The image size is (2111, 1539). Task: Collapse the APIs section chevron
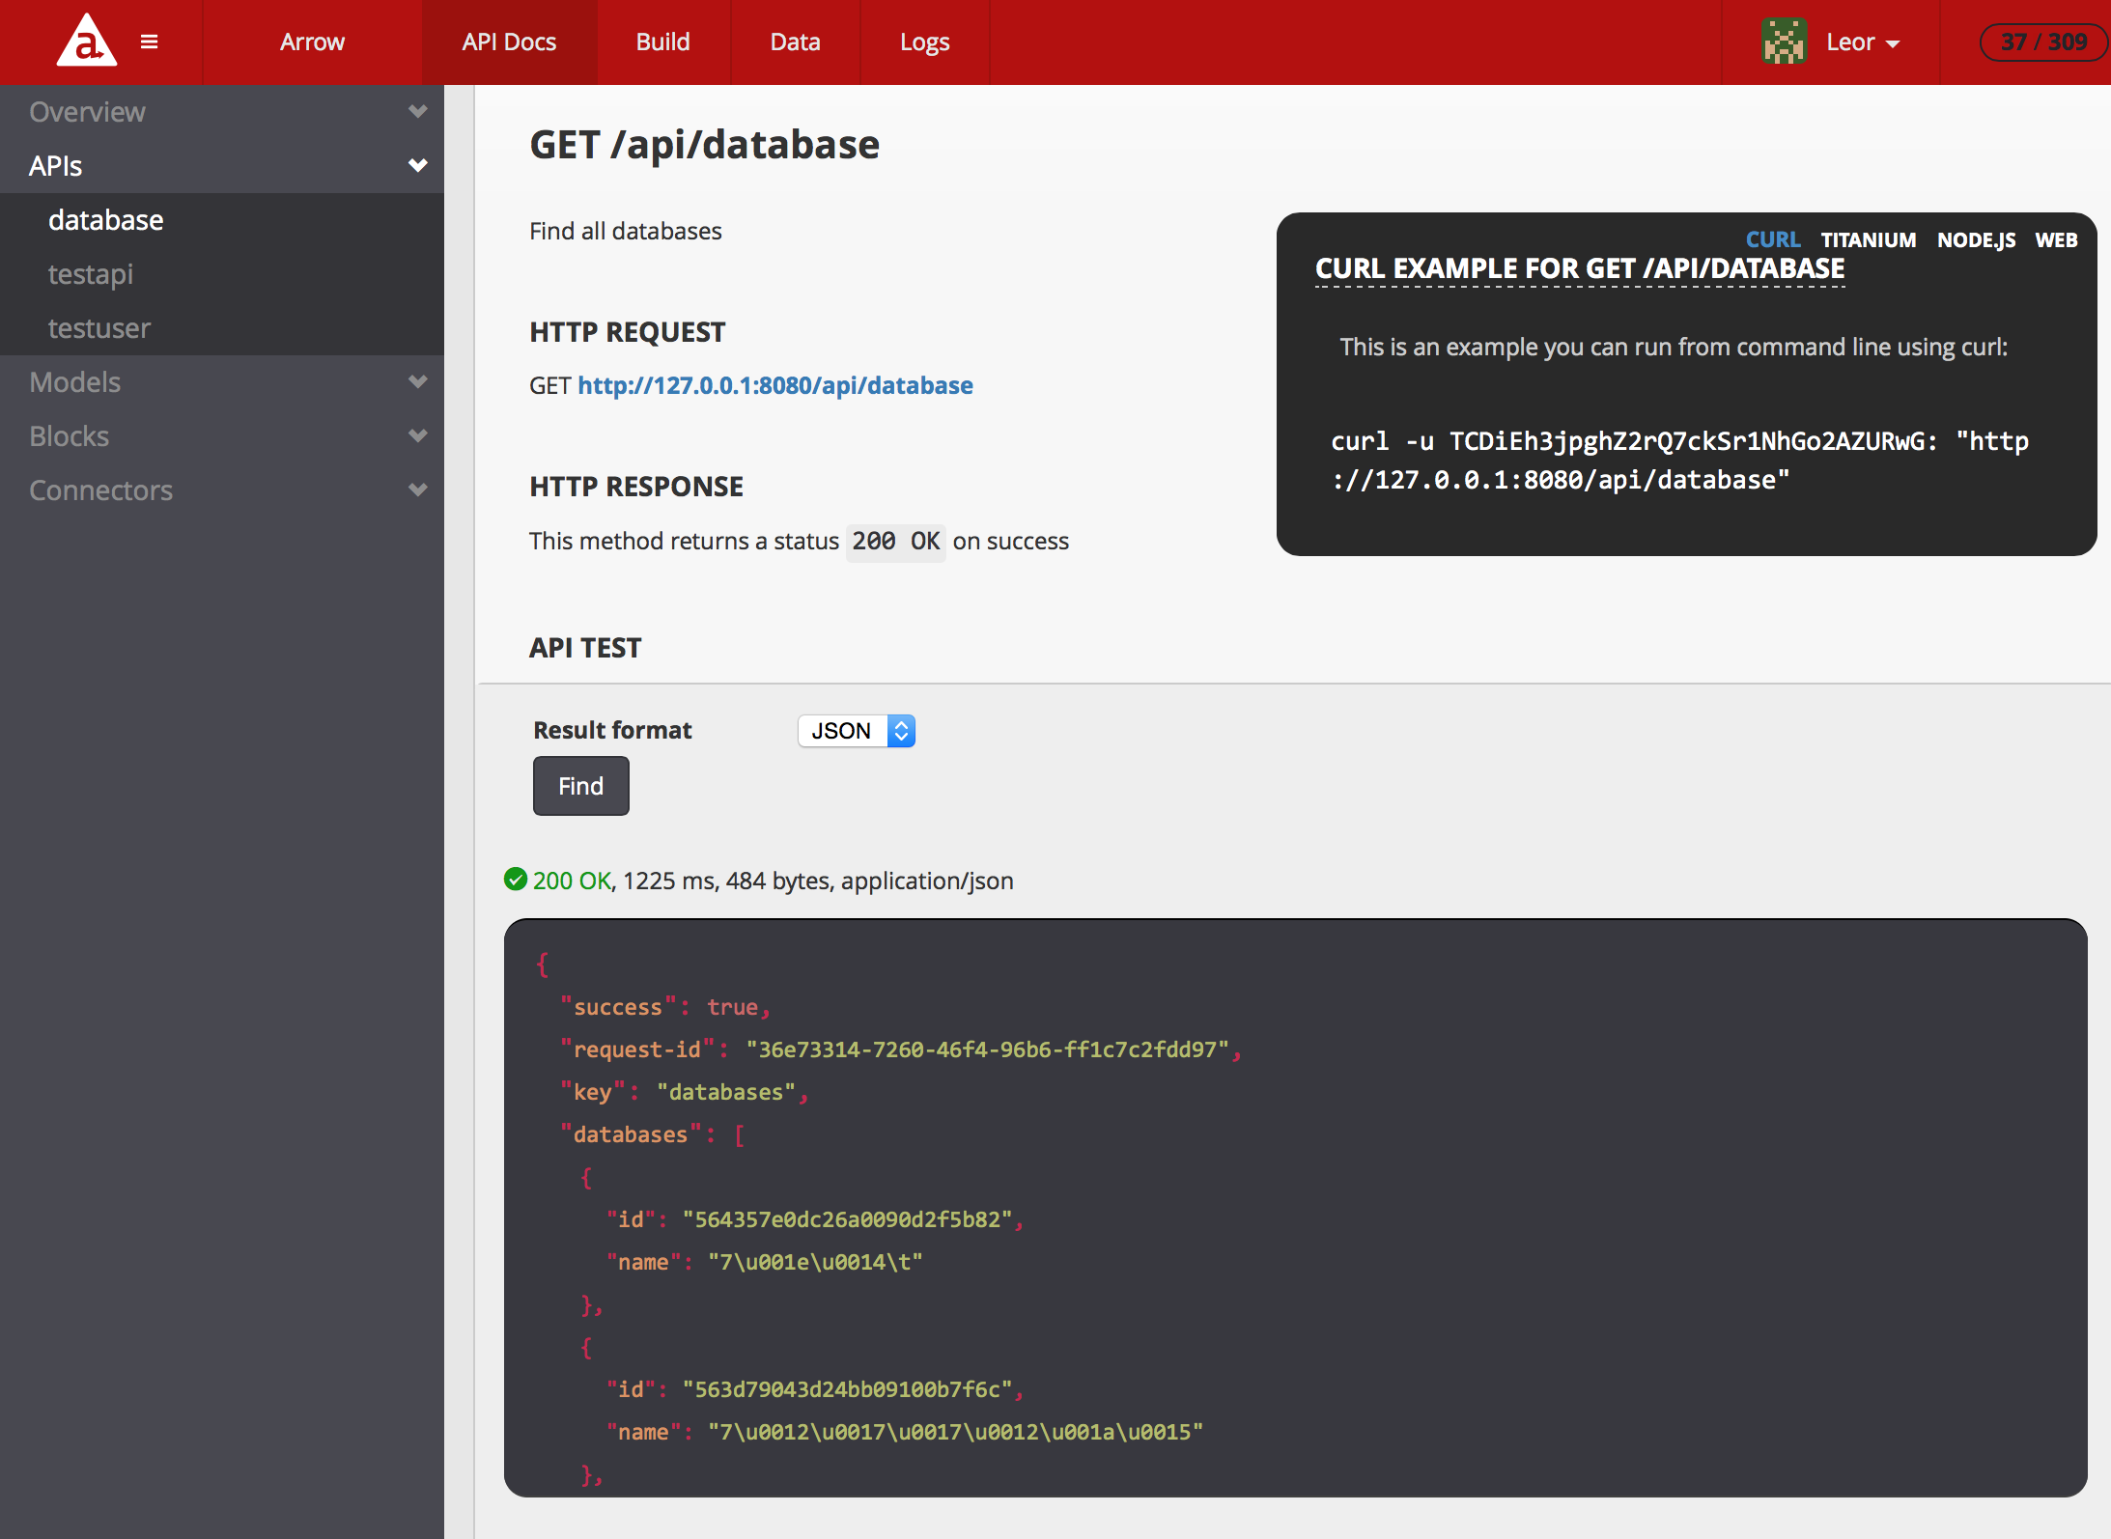[x=417, y=165]
